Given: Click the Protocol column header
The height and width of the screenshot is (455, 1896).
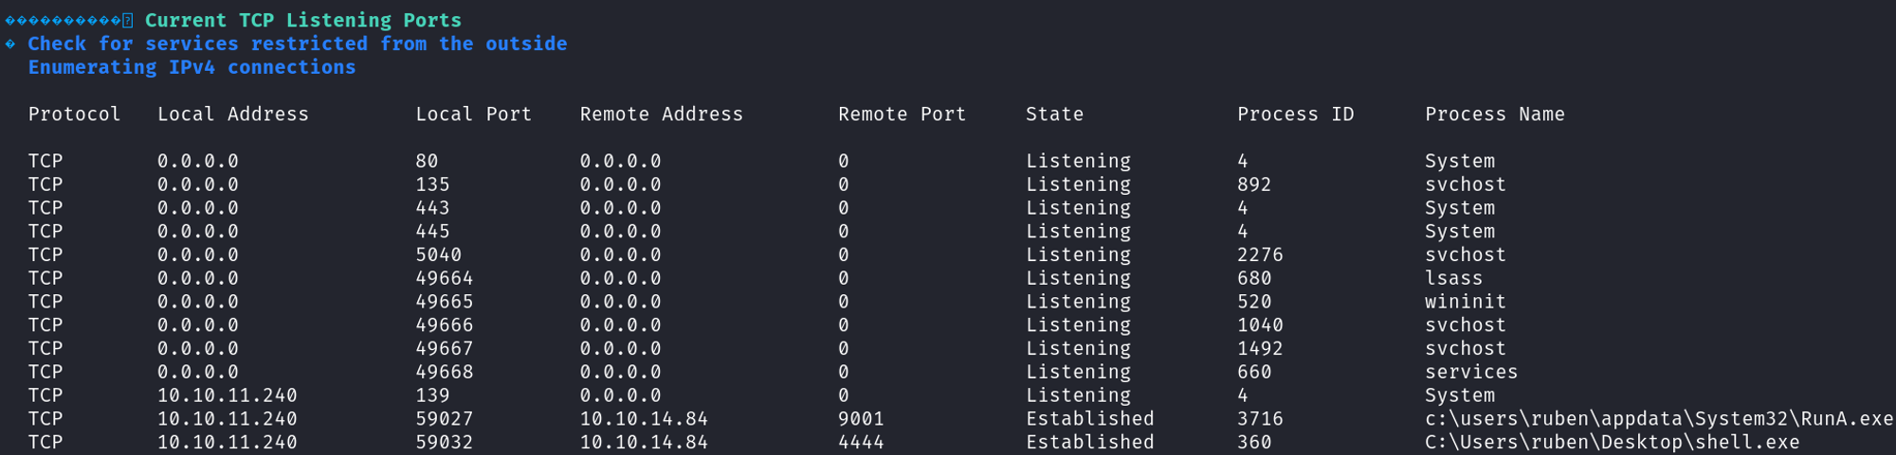Looking at the screenshot, I should point(74,114).
